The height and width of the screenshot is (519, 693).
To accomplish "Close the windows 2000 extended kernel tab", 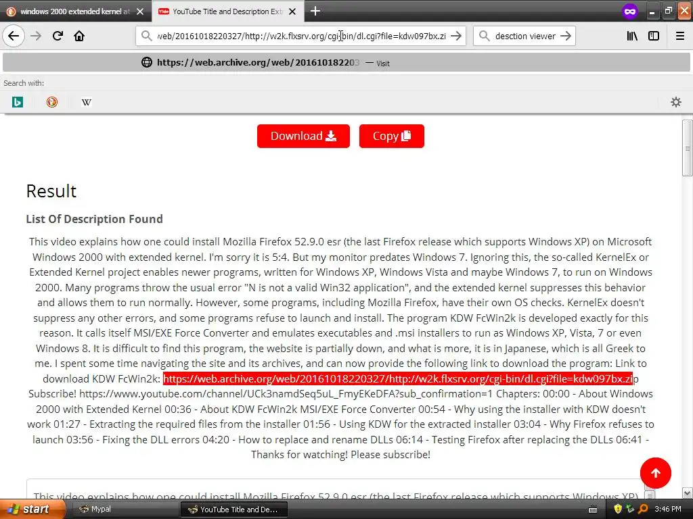I will tap(140, 11).
